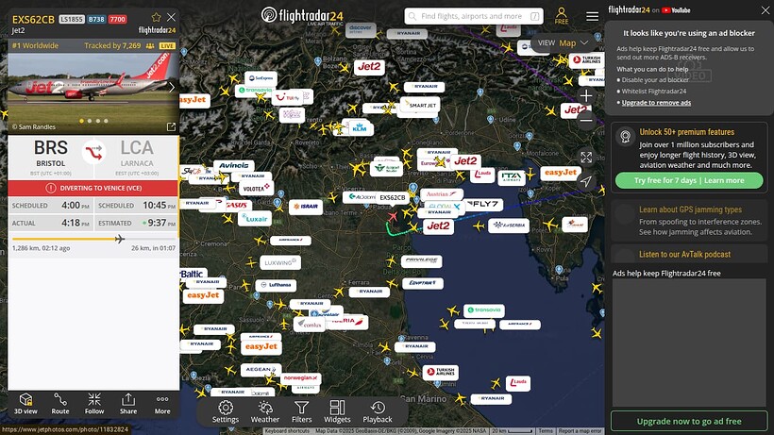Click the Tracked by 7,269 text

point(112,45)
